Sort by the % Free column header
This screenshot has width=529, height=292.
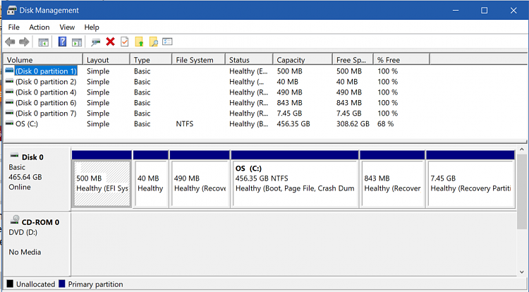[401, 60]
